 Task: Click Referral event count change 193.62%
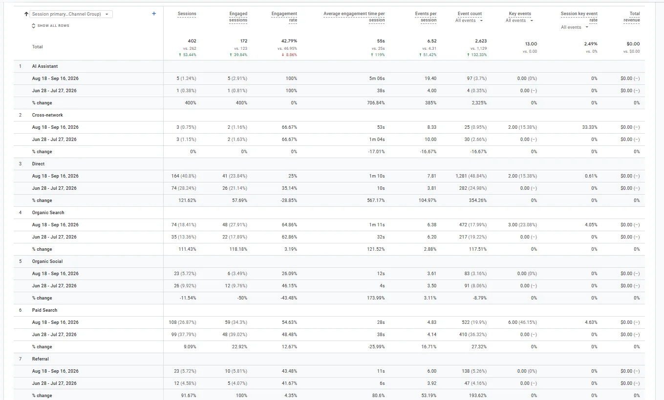(x=478, y=396)
